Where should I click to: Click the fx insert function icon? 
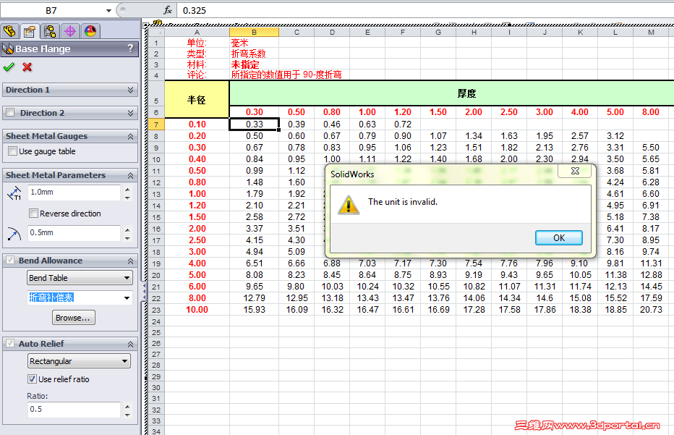(168, 10)
